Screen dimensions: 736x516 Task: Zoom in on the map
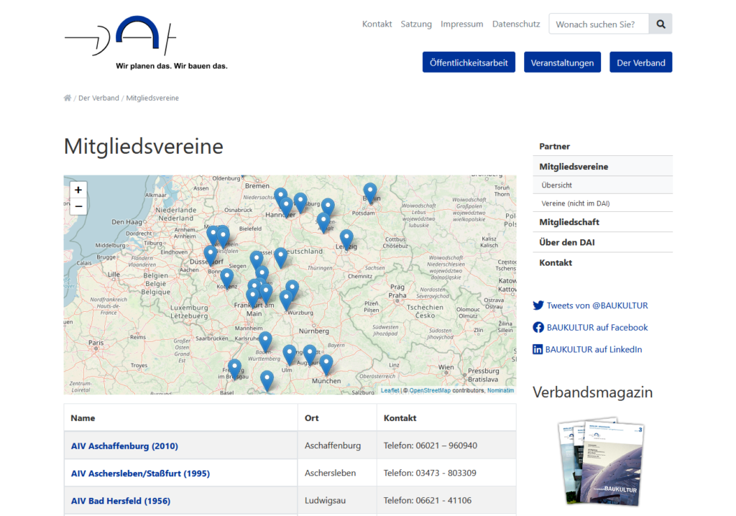[x=78, y=190]
